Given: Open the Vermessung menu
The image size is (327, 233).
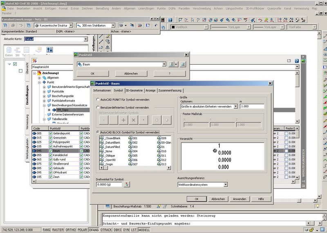Looking at the screenshot, I should [301, 9].
